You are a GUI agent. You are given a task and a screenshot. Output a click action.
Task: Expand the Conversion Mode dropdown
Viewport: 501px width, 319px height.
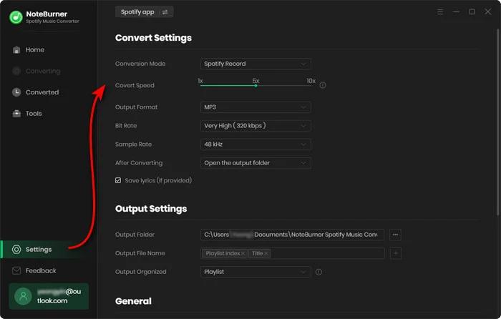pyautogui.click(x=256, y=64)
